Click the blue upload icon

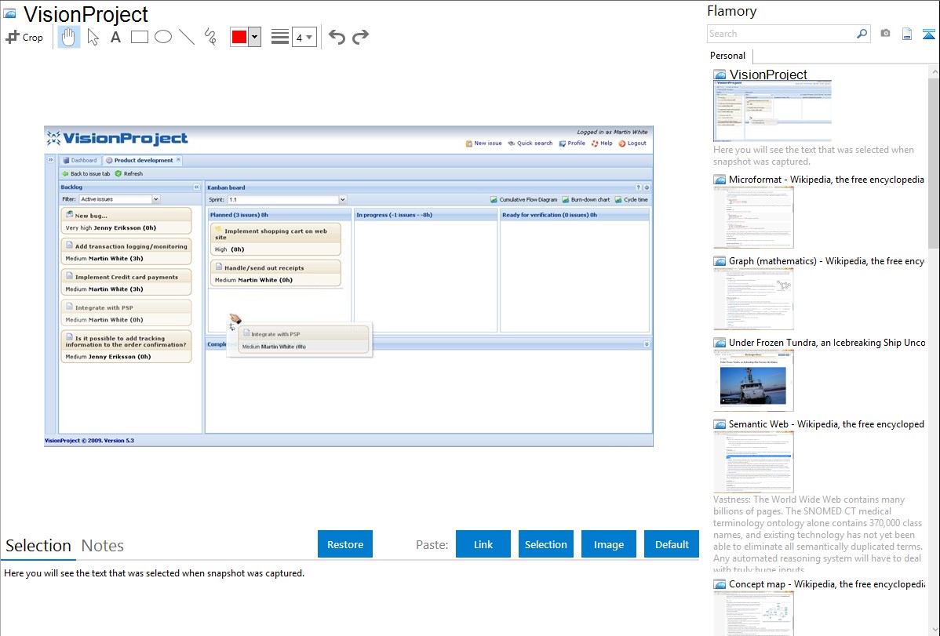(x=928, y=34)
